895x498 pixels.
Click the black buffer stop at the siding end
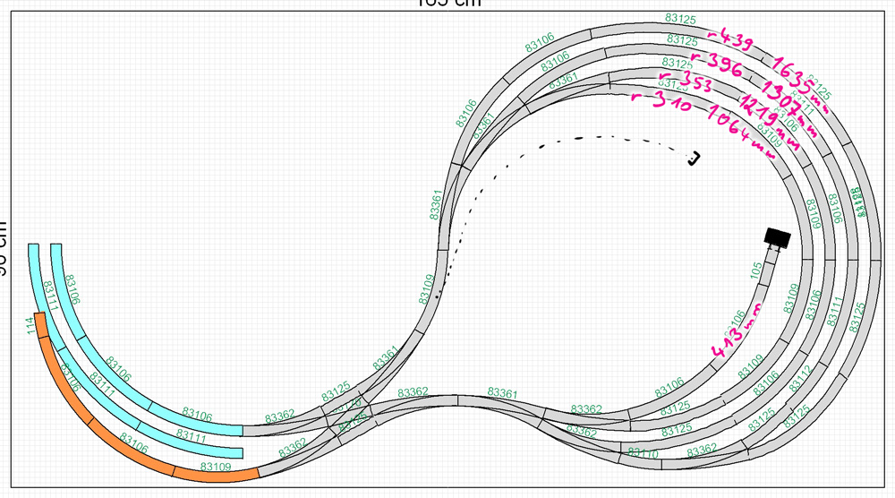tap(777, 237)
